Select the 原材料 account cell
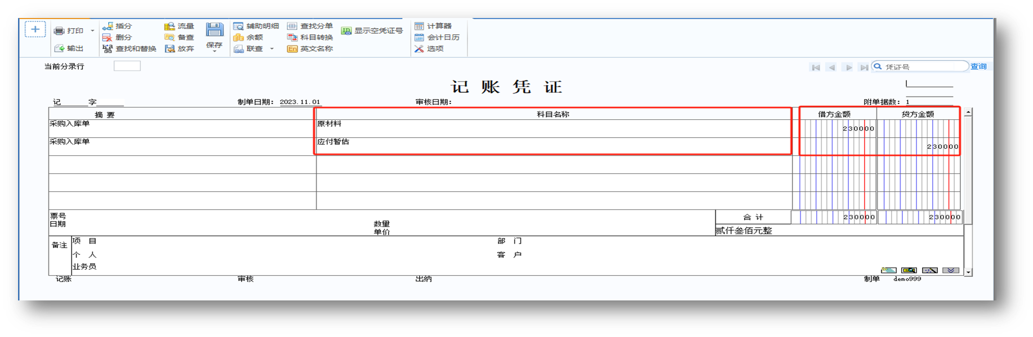Viewport: 1033px width, 337px height. [x=553, y=128]
